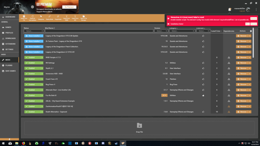Expand status arrow for Legacy of Dragonborn Patch Collection
The width and height of the screenshot is (260, 146).
[x=42, y=46]
